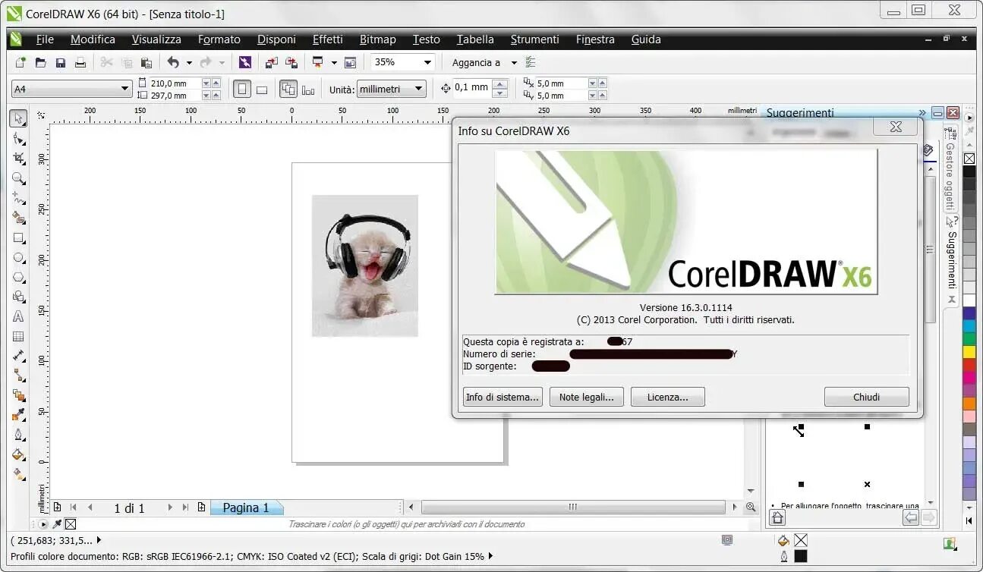Click the Info di sistema button
Viewport: 983px width, 572px height.
coord(503,397)
